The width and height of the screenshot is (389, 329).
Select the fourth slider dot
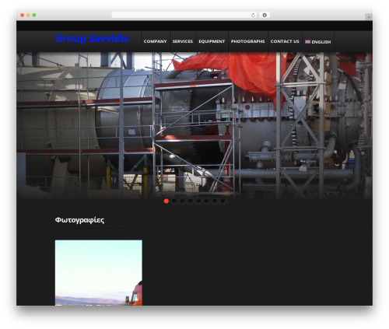click(191, 201)
